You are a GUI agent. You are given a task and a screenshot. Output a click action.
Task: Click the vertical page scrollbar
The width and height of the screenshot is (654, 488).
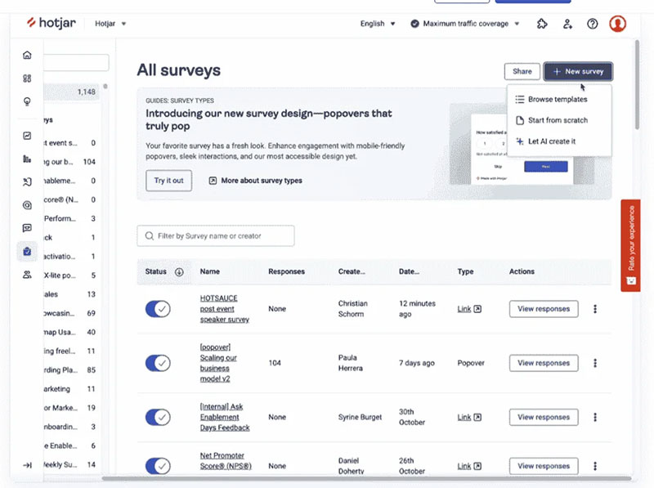tap(637, 84)
